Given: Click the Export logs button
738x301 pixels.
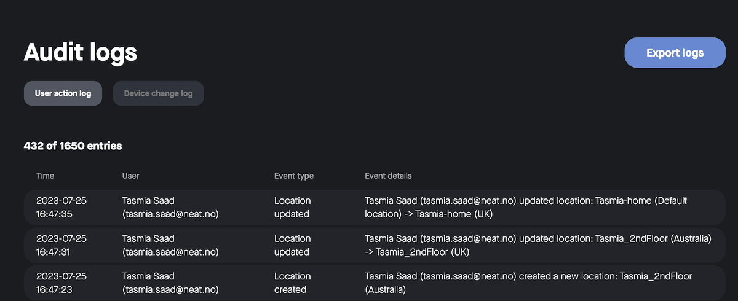Looking at the screenshot, I should pos(675,53).
